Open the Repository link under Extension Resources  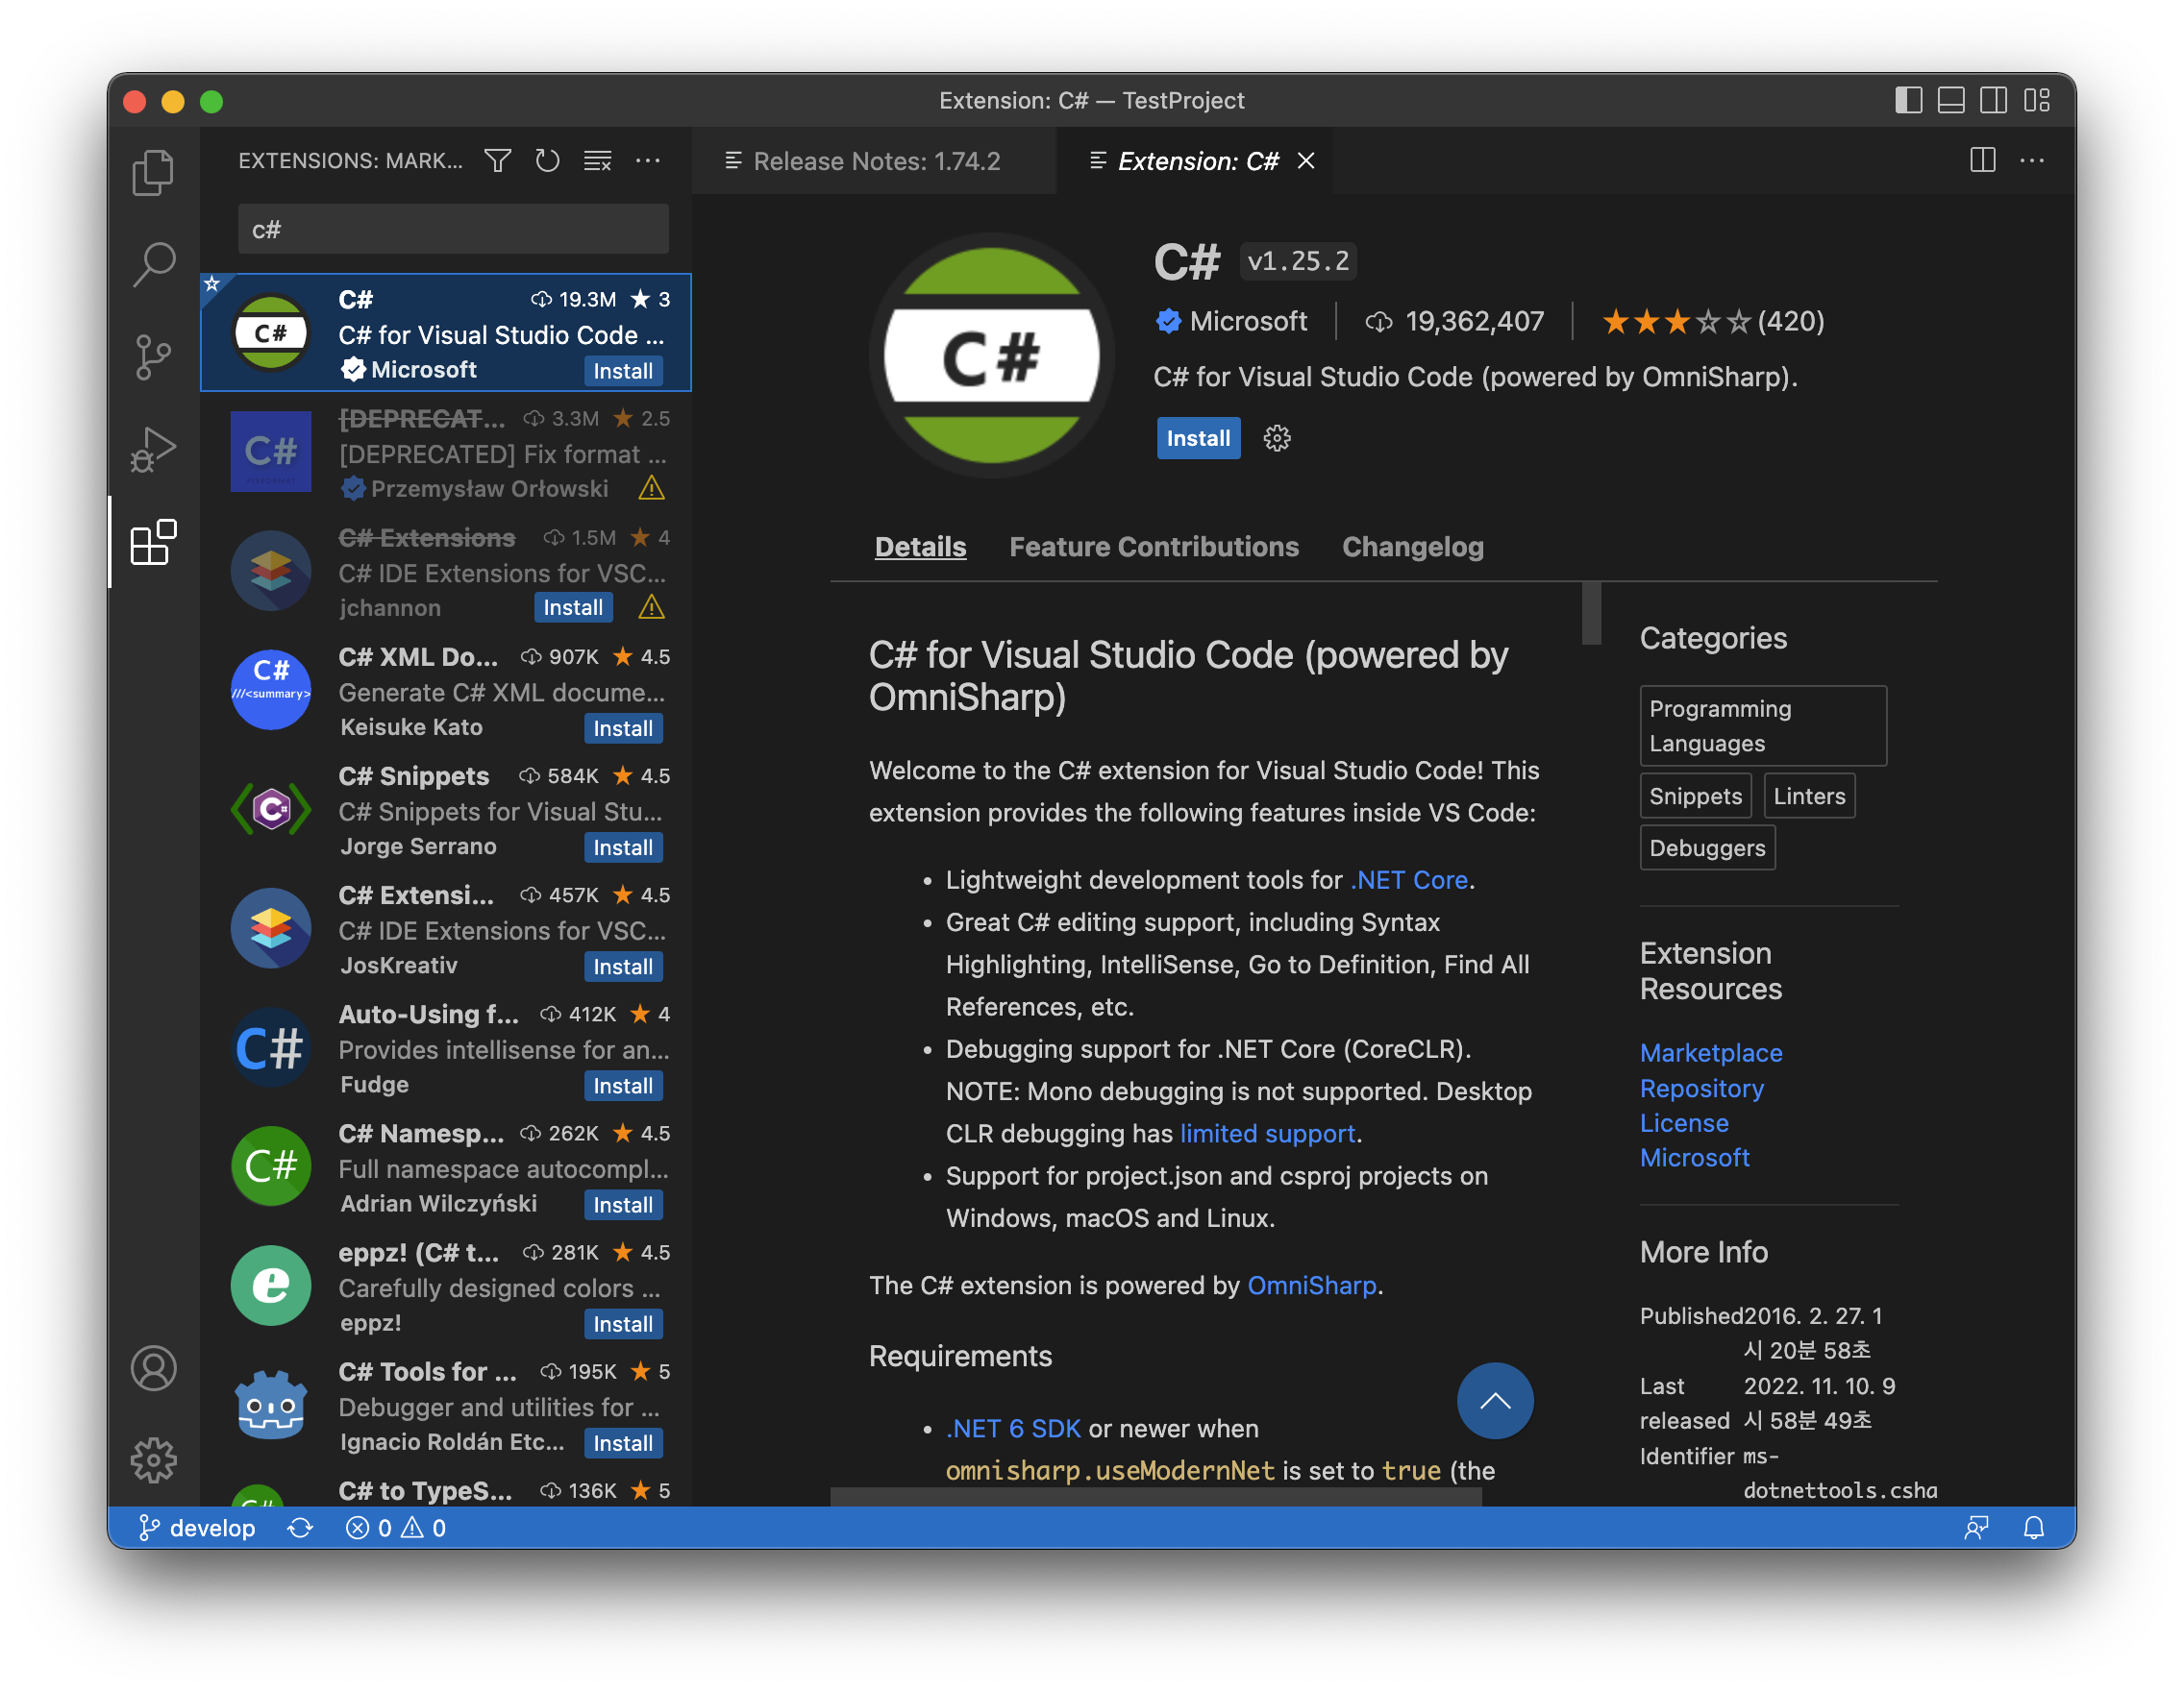click(1701, 1089)
